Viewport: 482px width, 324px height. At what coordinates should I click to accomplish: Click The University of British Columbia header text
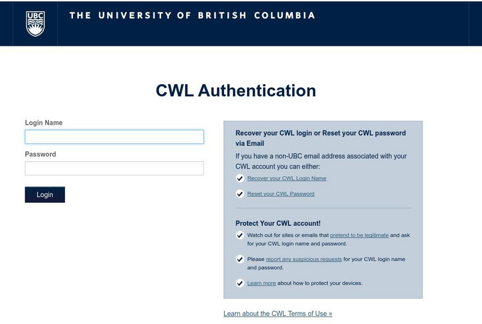pos(192,15)
